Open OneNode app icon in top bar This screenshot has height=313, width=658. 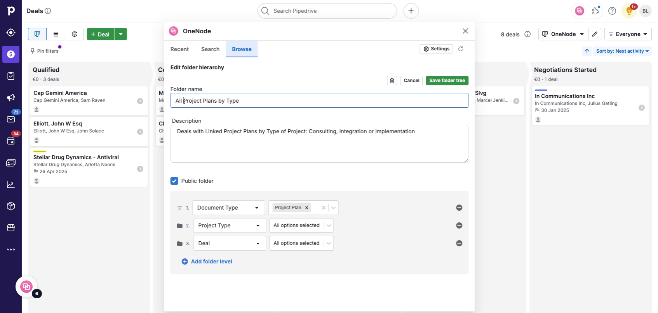580,11
